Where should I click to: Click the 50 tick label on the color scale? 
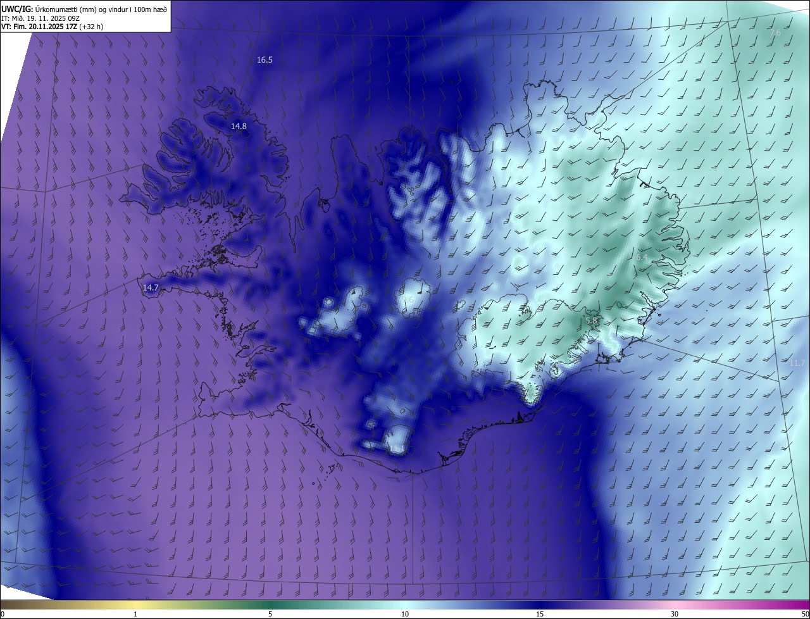(x=805, y=614)
